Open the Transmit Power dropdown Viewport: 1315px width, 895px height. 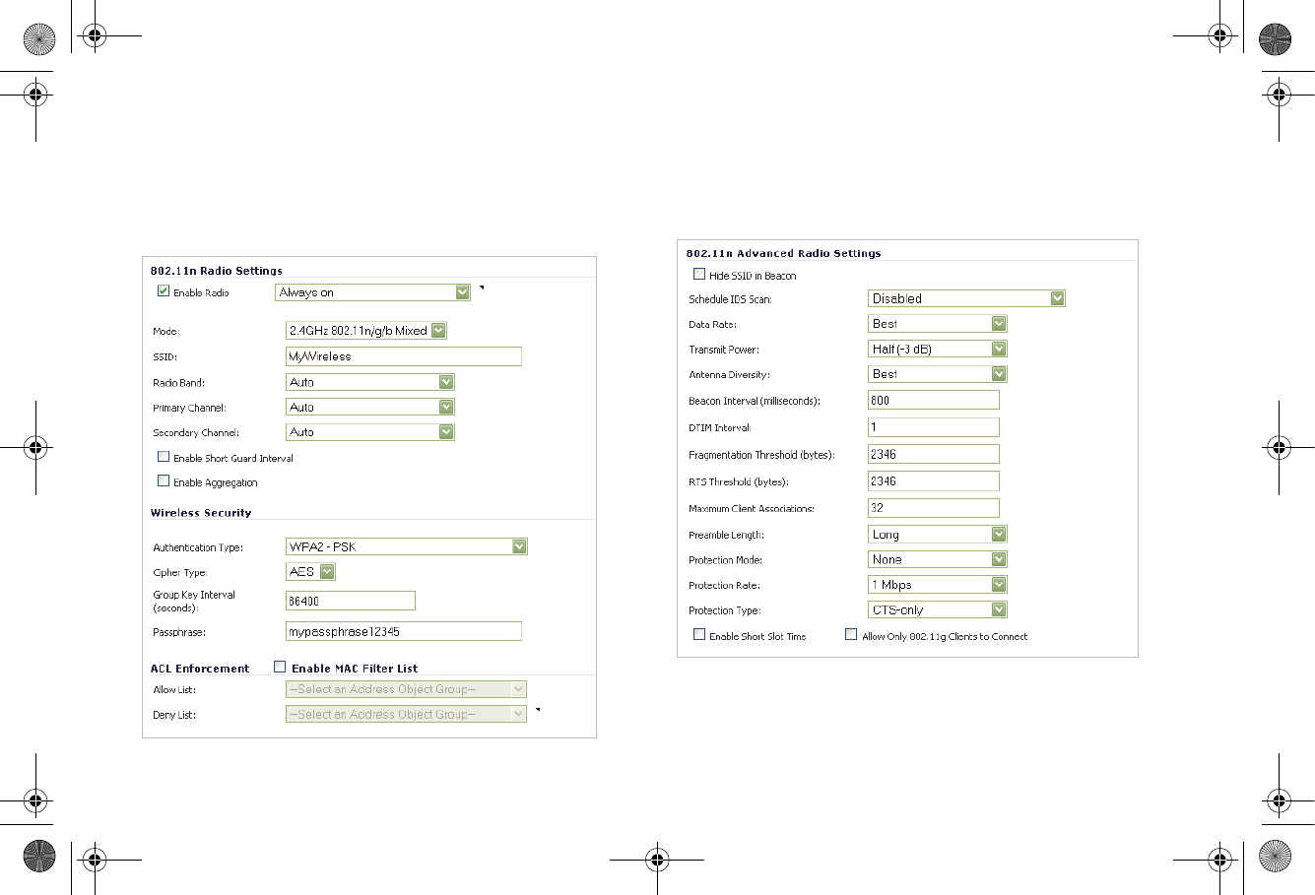pos(938,349)
